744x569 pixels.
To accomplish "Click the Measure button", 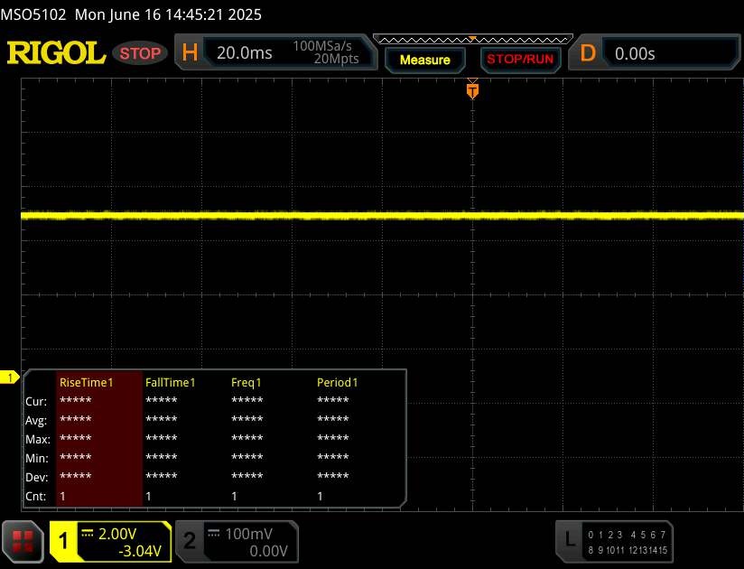I will (424, 60).
